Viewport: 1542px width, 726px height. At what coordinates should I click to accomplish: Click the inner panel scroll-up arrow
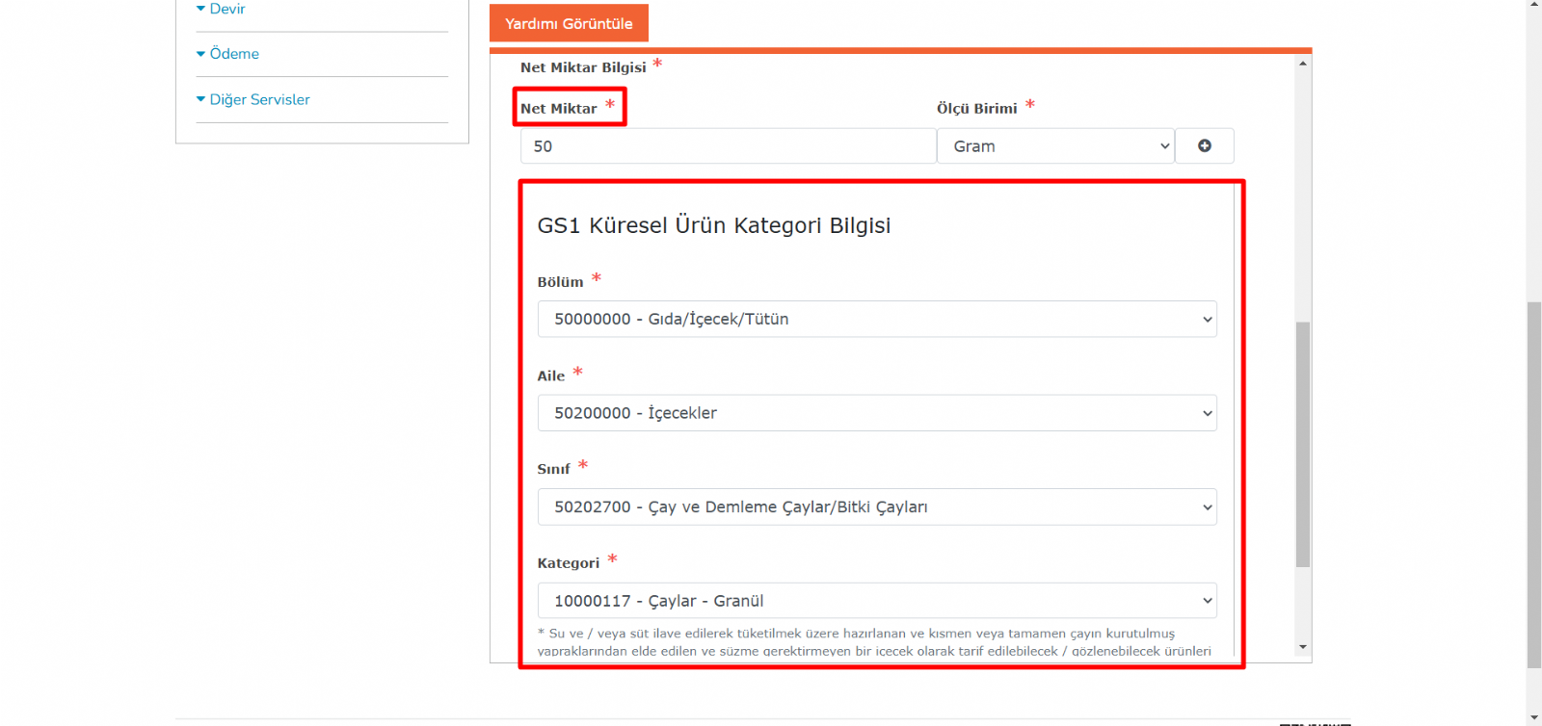[1302, 64]
